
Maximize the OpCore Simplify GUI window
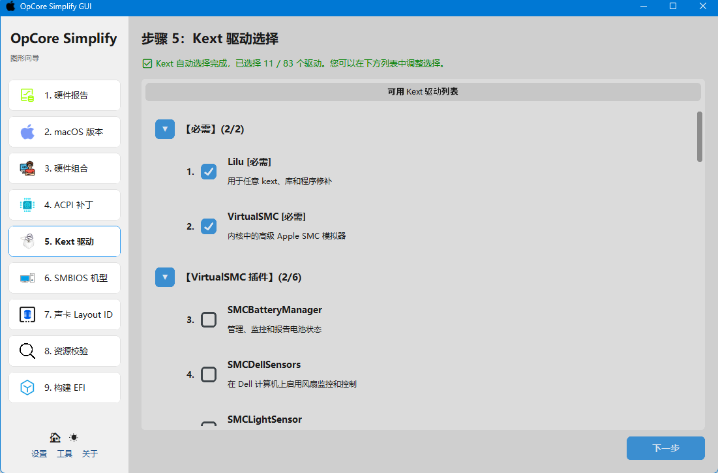point(673,7)
